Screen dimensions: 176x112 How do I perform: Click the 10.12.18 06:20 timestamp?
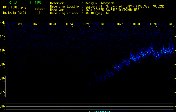[x=14, y=13]
